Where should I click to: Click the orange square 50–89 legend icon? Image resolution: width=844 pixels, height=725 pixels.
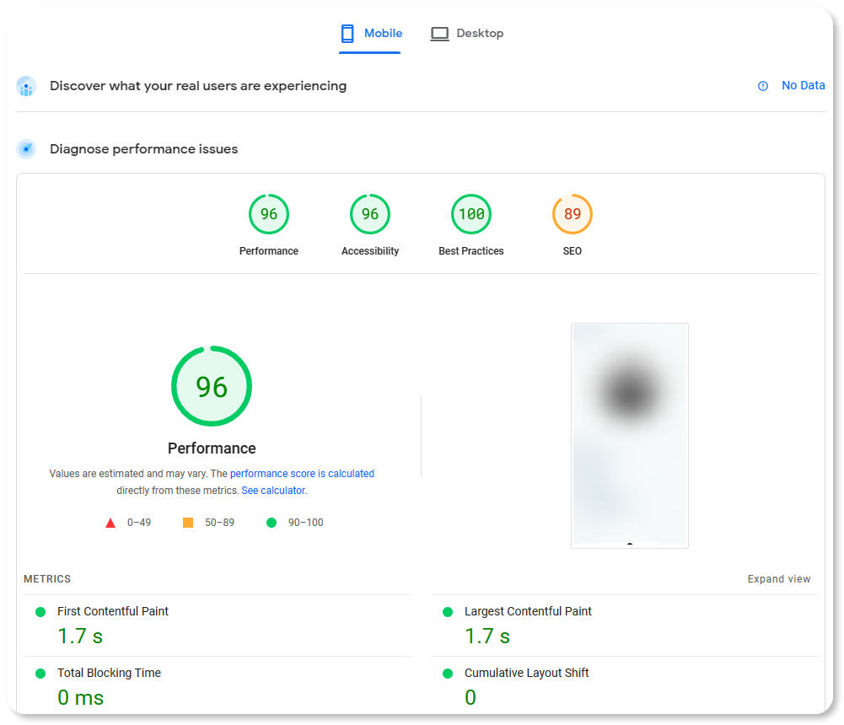point(188,523)
